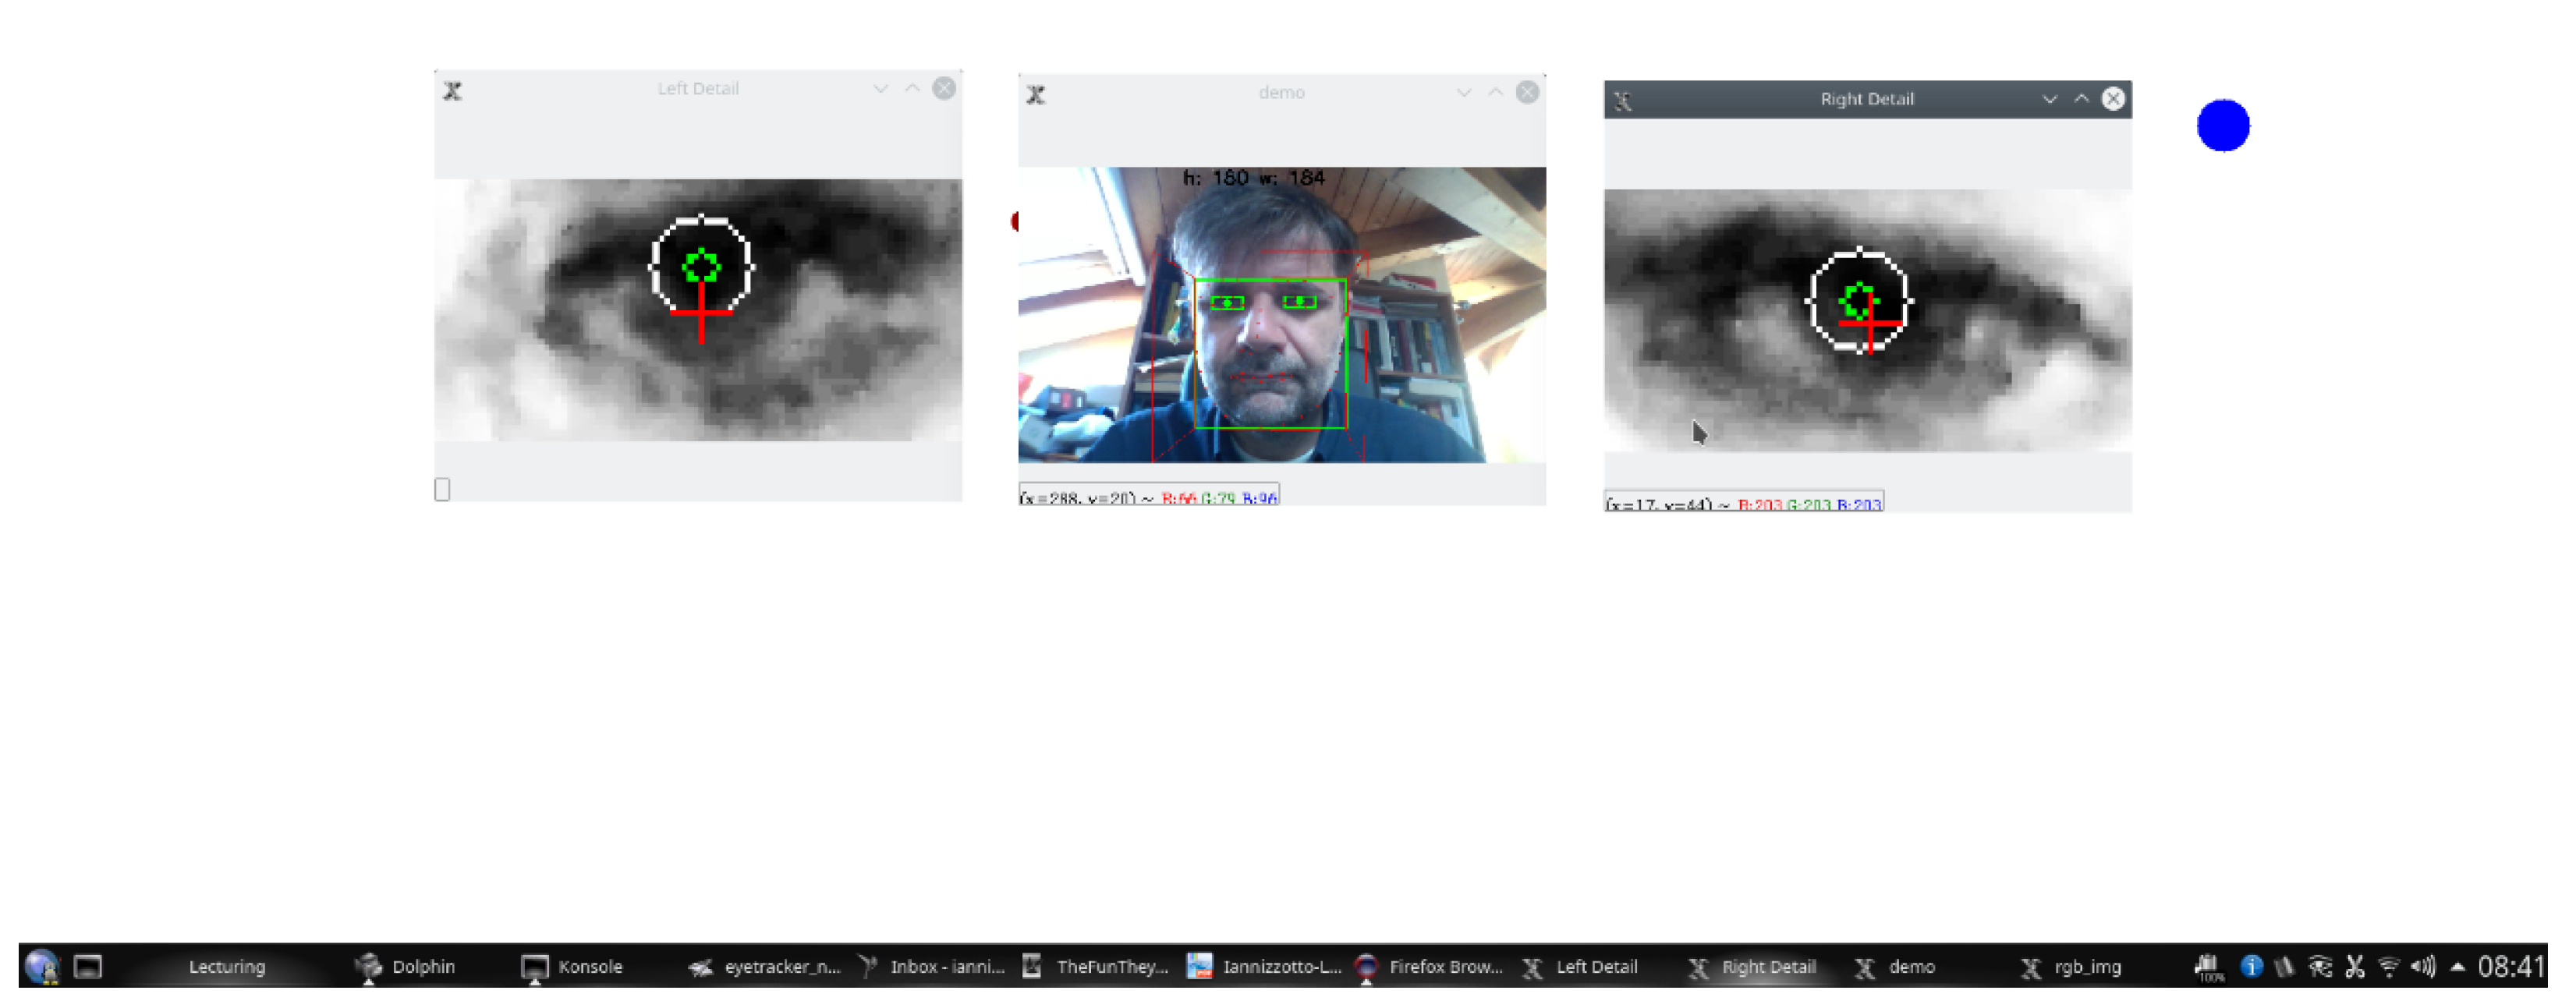Click the blue circle target dot
The width and height of the screenshot is (2576, 1001).
coord(2222,126)
